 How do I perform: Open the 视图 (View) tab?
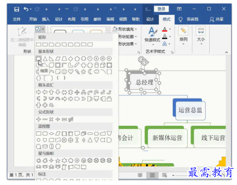point(123,19)
